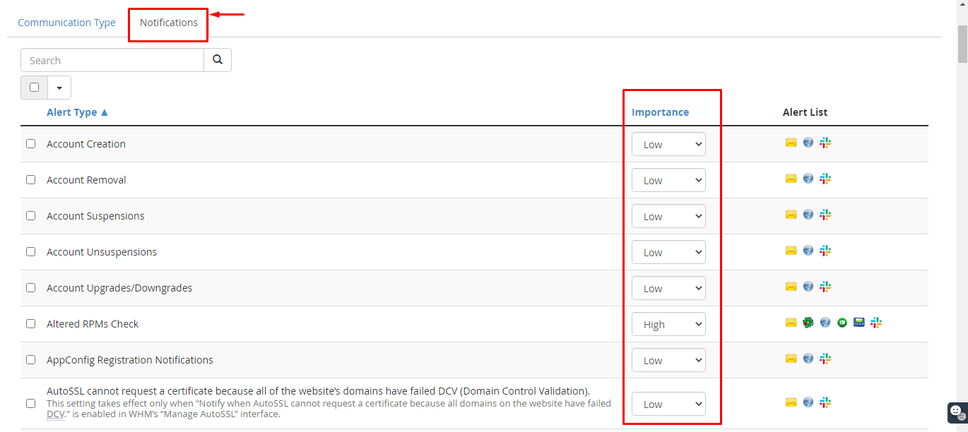Click the email icon in Altered RPMs Check row
Viewport: 968px width, 432px height.
coord(791,323)
